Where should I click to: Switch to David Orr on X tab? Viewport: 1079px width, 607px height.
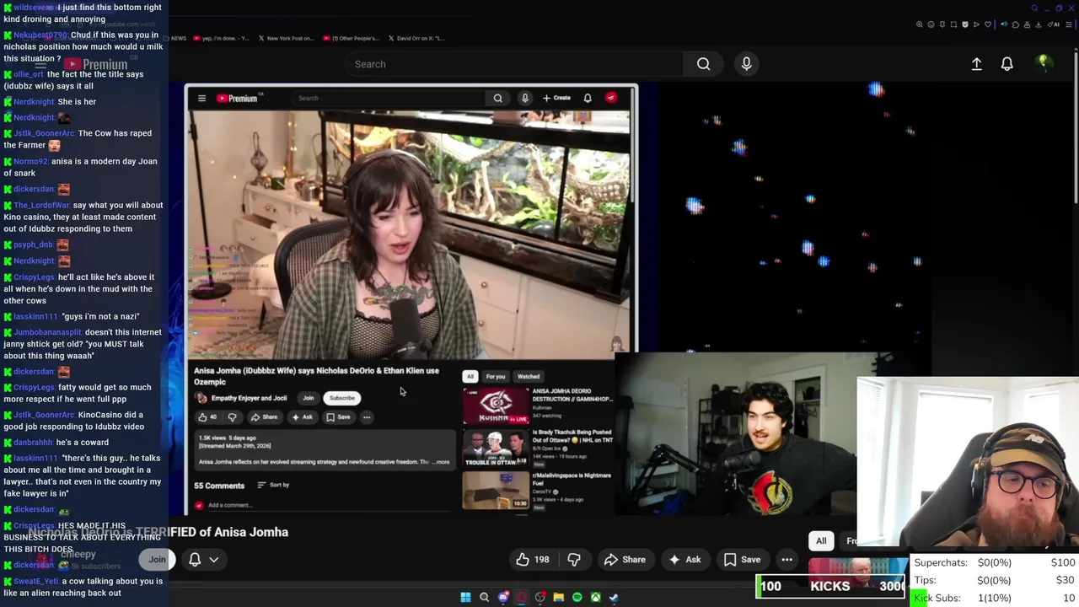[x=417, y=38]
